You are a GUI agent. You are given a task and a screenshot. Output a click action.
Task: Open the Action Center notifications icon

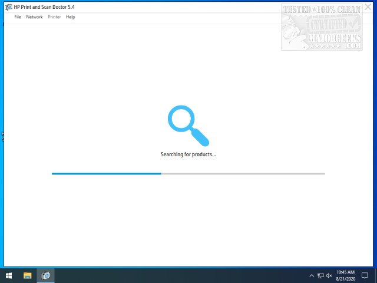(x=365, y=275)
